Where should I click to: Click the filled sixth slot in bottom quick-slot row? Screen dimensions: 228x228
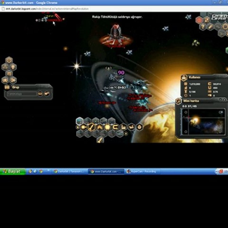pos(120,134)
